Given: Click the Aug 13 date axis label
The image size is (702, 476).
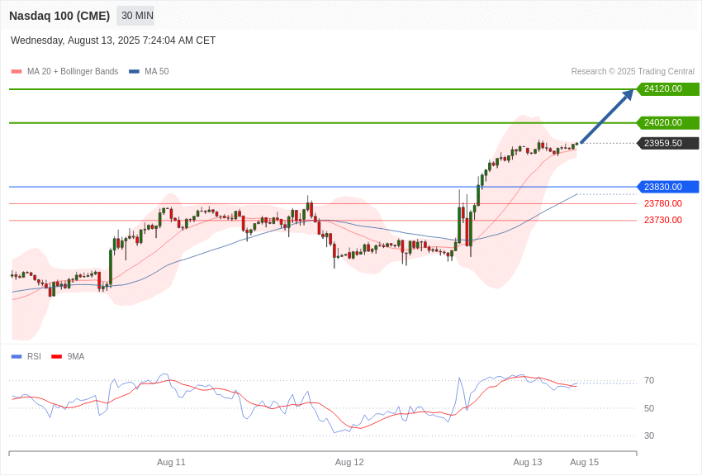Looking at the screenshot, I should 528,463.
